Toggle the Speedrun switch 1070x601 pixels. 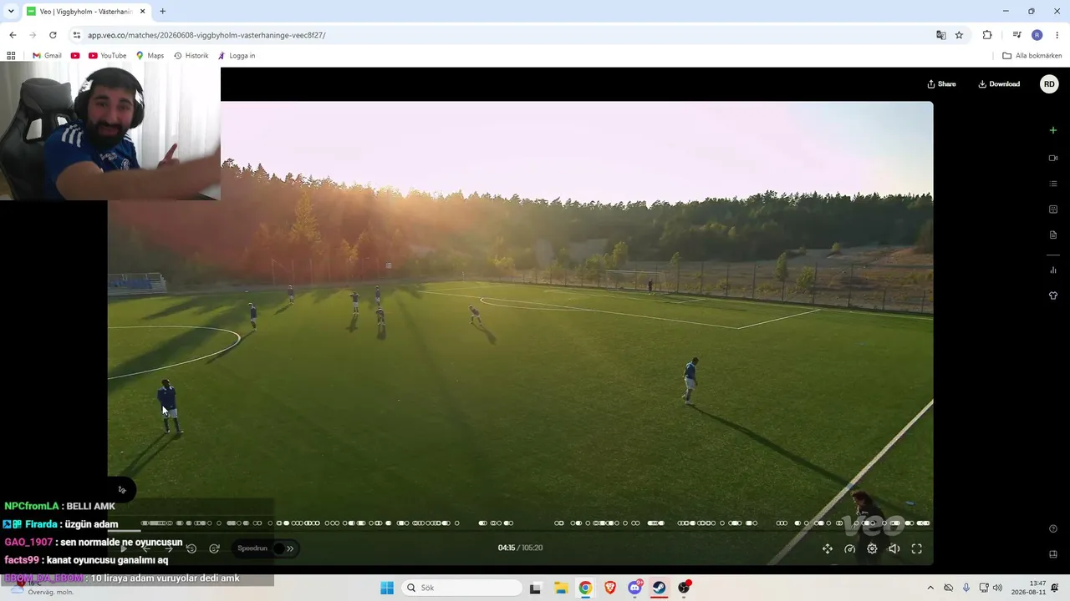click(278, 548)
